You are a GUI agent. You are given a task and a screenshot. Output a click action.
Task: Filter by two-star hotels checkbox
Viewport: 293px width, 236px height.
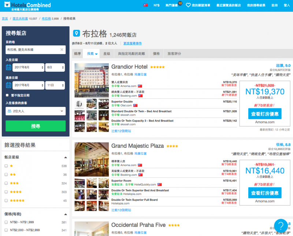[6, 175]
